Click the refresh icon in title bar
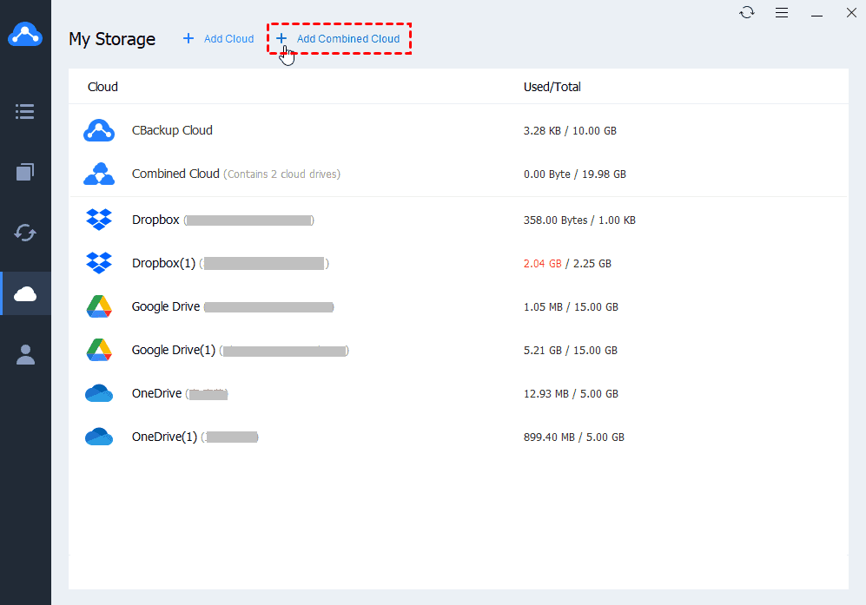The height and width of the screenshot is (605, 866). [x=747, y=13]
